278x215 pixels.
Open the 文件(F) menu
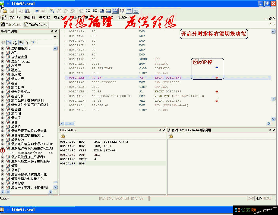pyautogui.click(x=14, y=18)
